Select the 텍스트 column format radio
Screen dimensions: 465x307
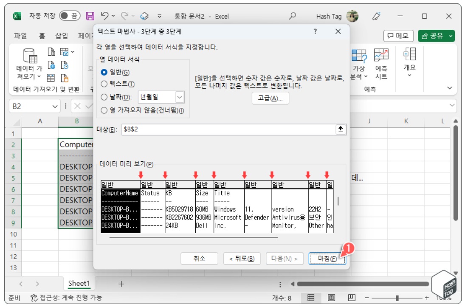pos(104,84)
